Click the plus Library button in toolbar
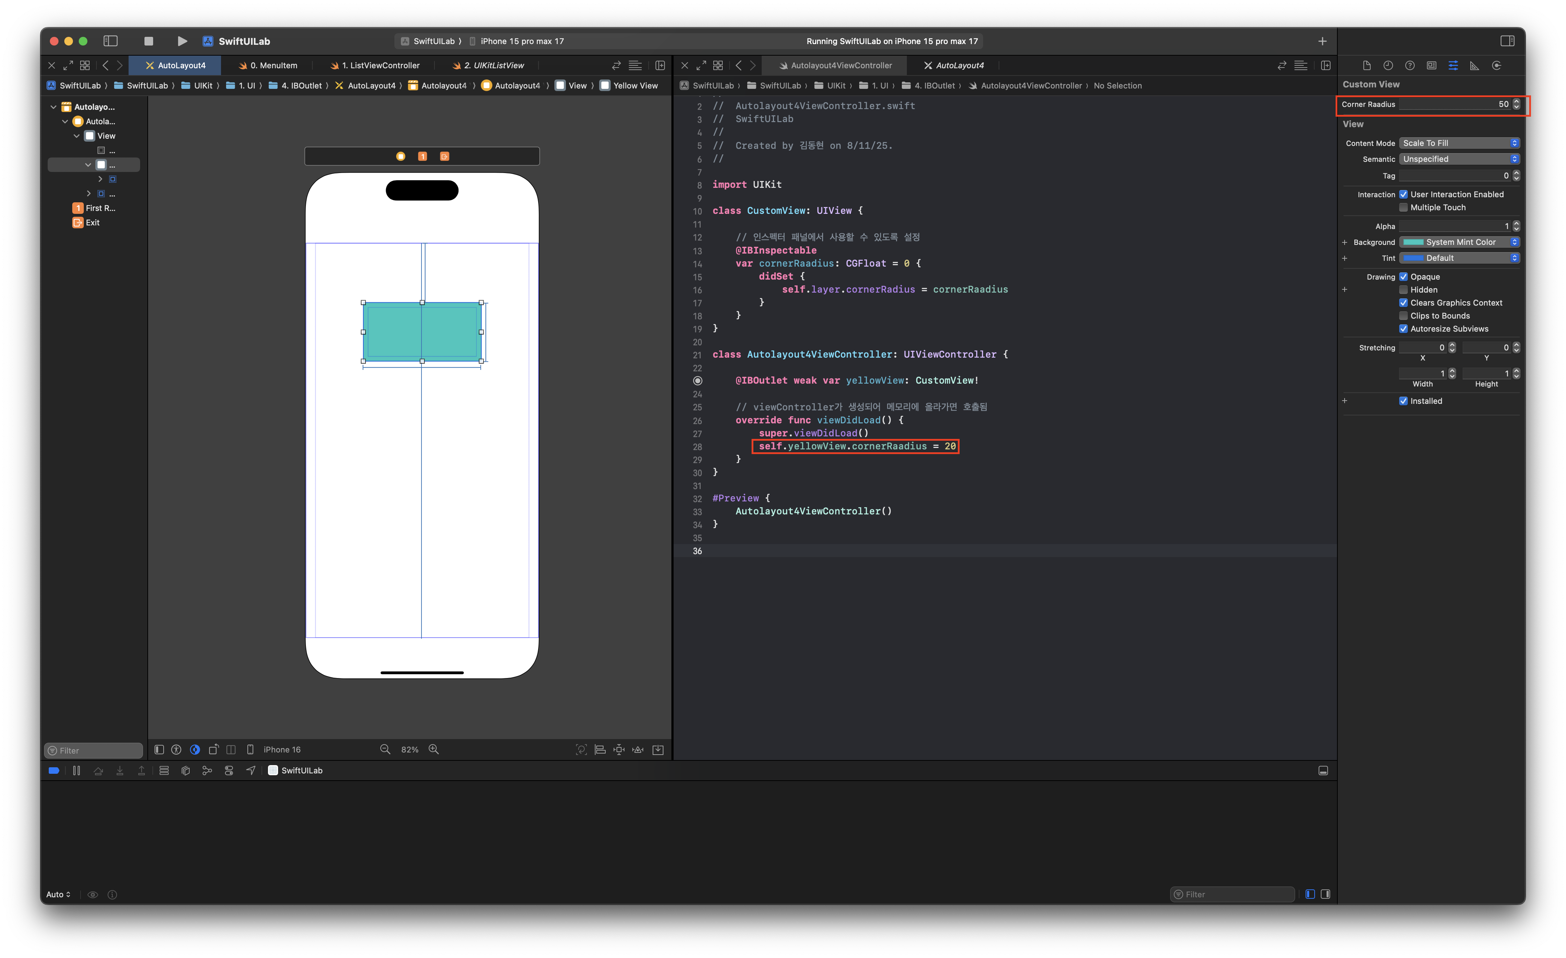Viewport: 1566px width, 958px height. [1322, 41]
